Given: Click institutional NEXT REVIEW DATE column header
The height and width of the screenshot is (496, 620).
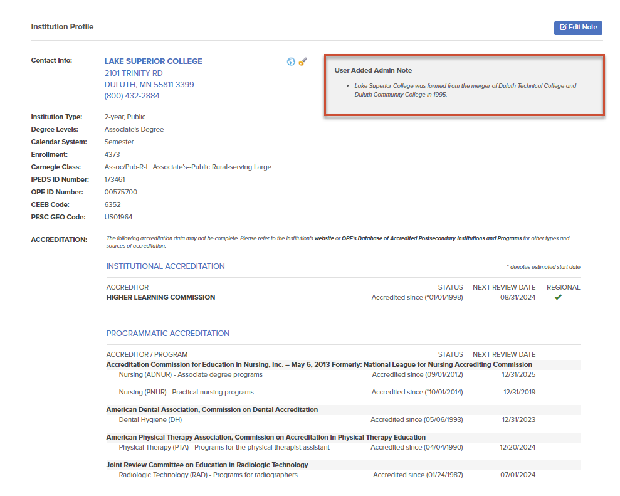Looking at the screenshot, I should click(504, 288).
